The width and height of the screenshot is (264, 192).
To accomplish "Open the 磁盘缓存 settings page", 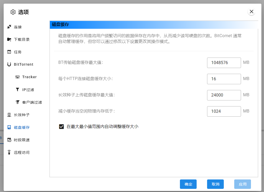I will pyautogui.click(x=22, y=127).
